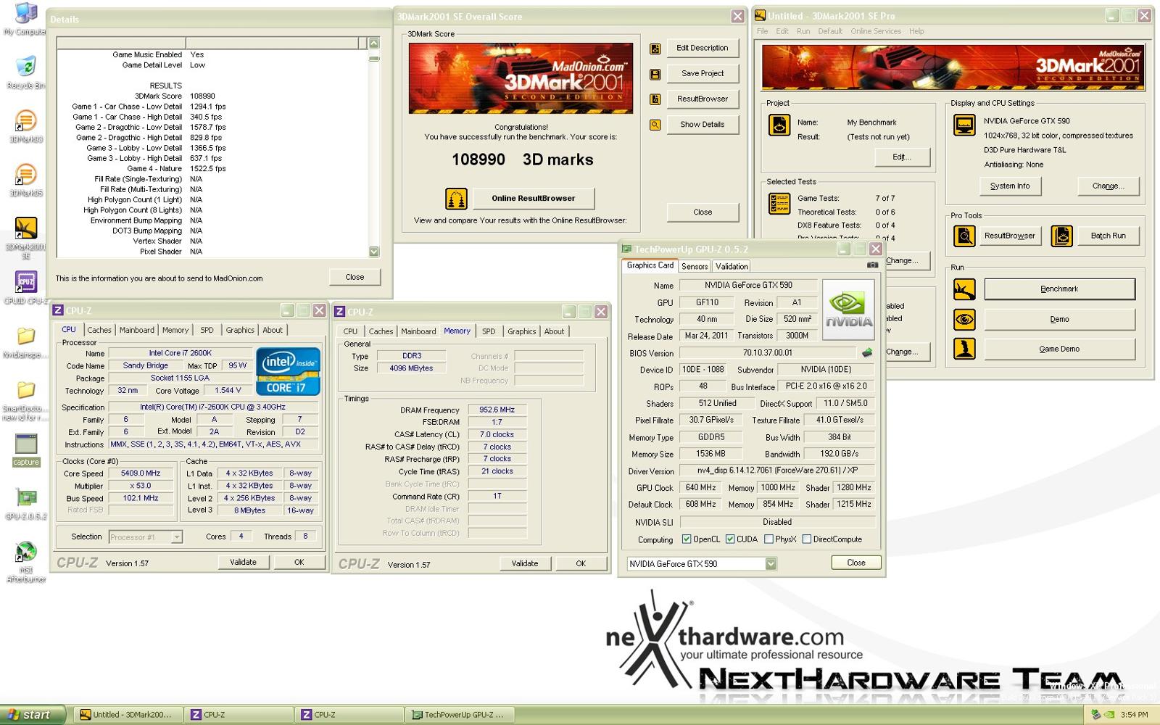This screenshot has height=725, width=1160.
Task: Click the Batch Run icon in Pro Tools
Action: (x=1062, y=236)
